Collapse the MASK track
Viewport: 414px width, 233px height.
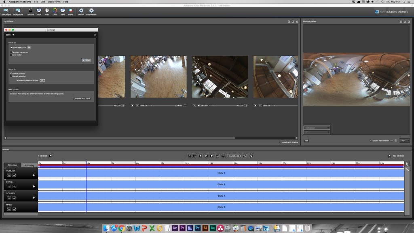(x=5, y=202)
